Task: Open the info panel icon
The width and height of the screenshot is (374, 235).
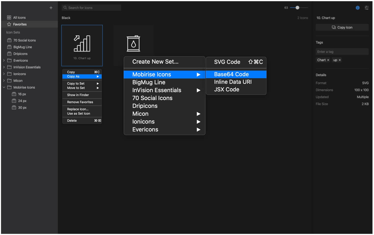Action: point(357,8)
